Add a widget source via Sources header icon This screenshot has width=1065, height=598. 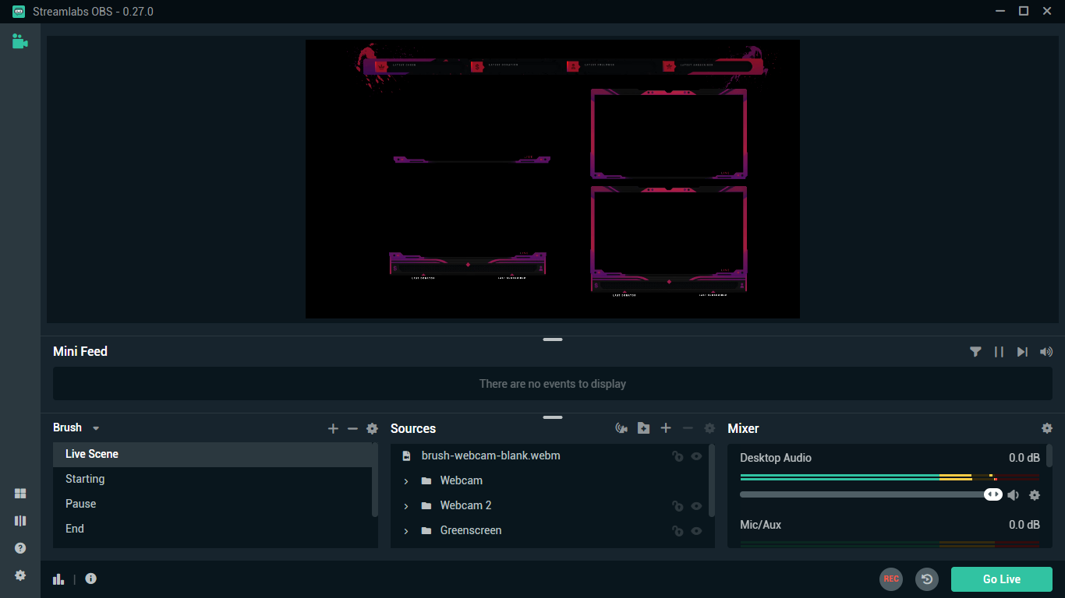point(621,428)
